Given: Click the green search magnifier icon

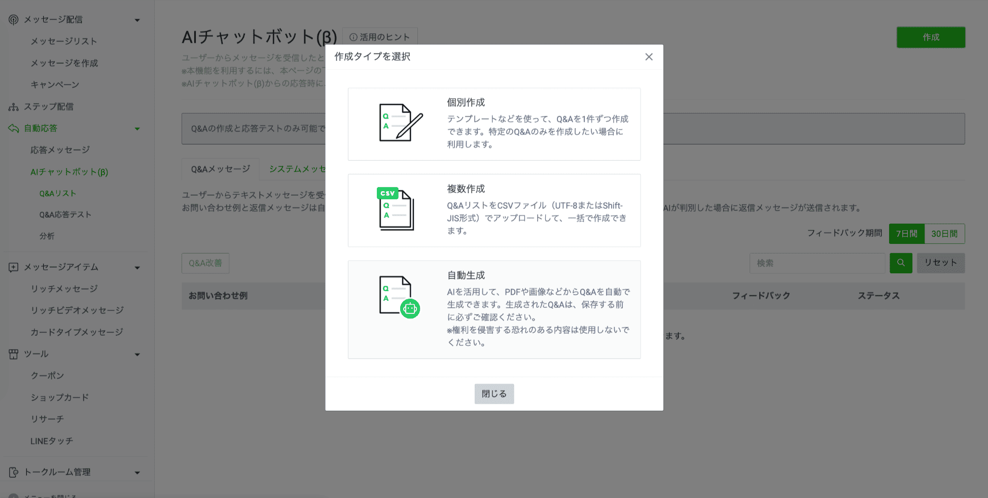Looking at the screenshot, I should click(x=901, y=263).
